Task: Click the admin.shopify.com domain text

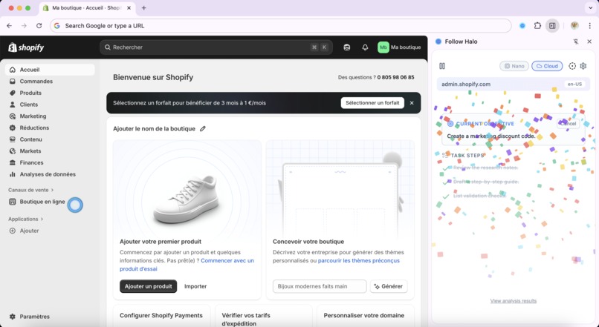Action: point(466,85)
